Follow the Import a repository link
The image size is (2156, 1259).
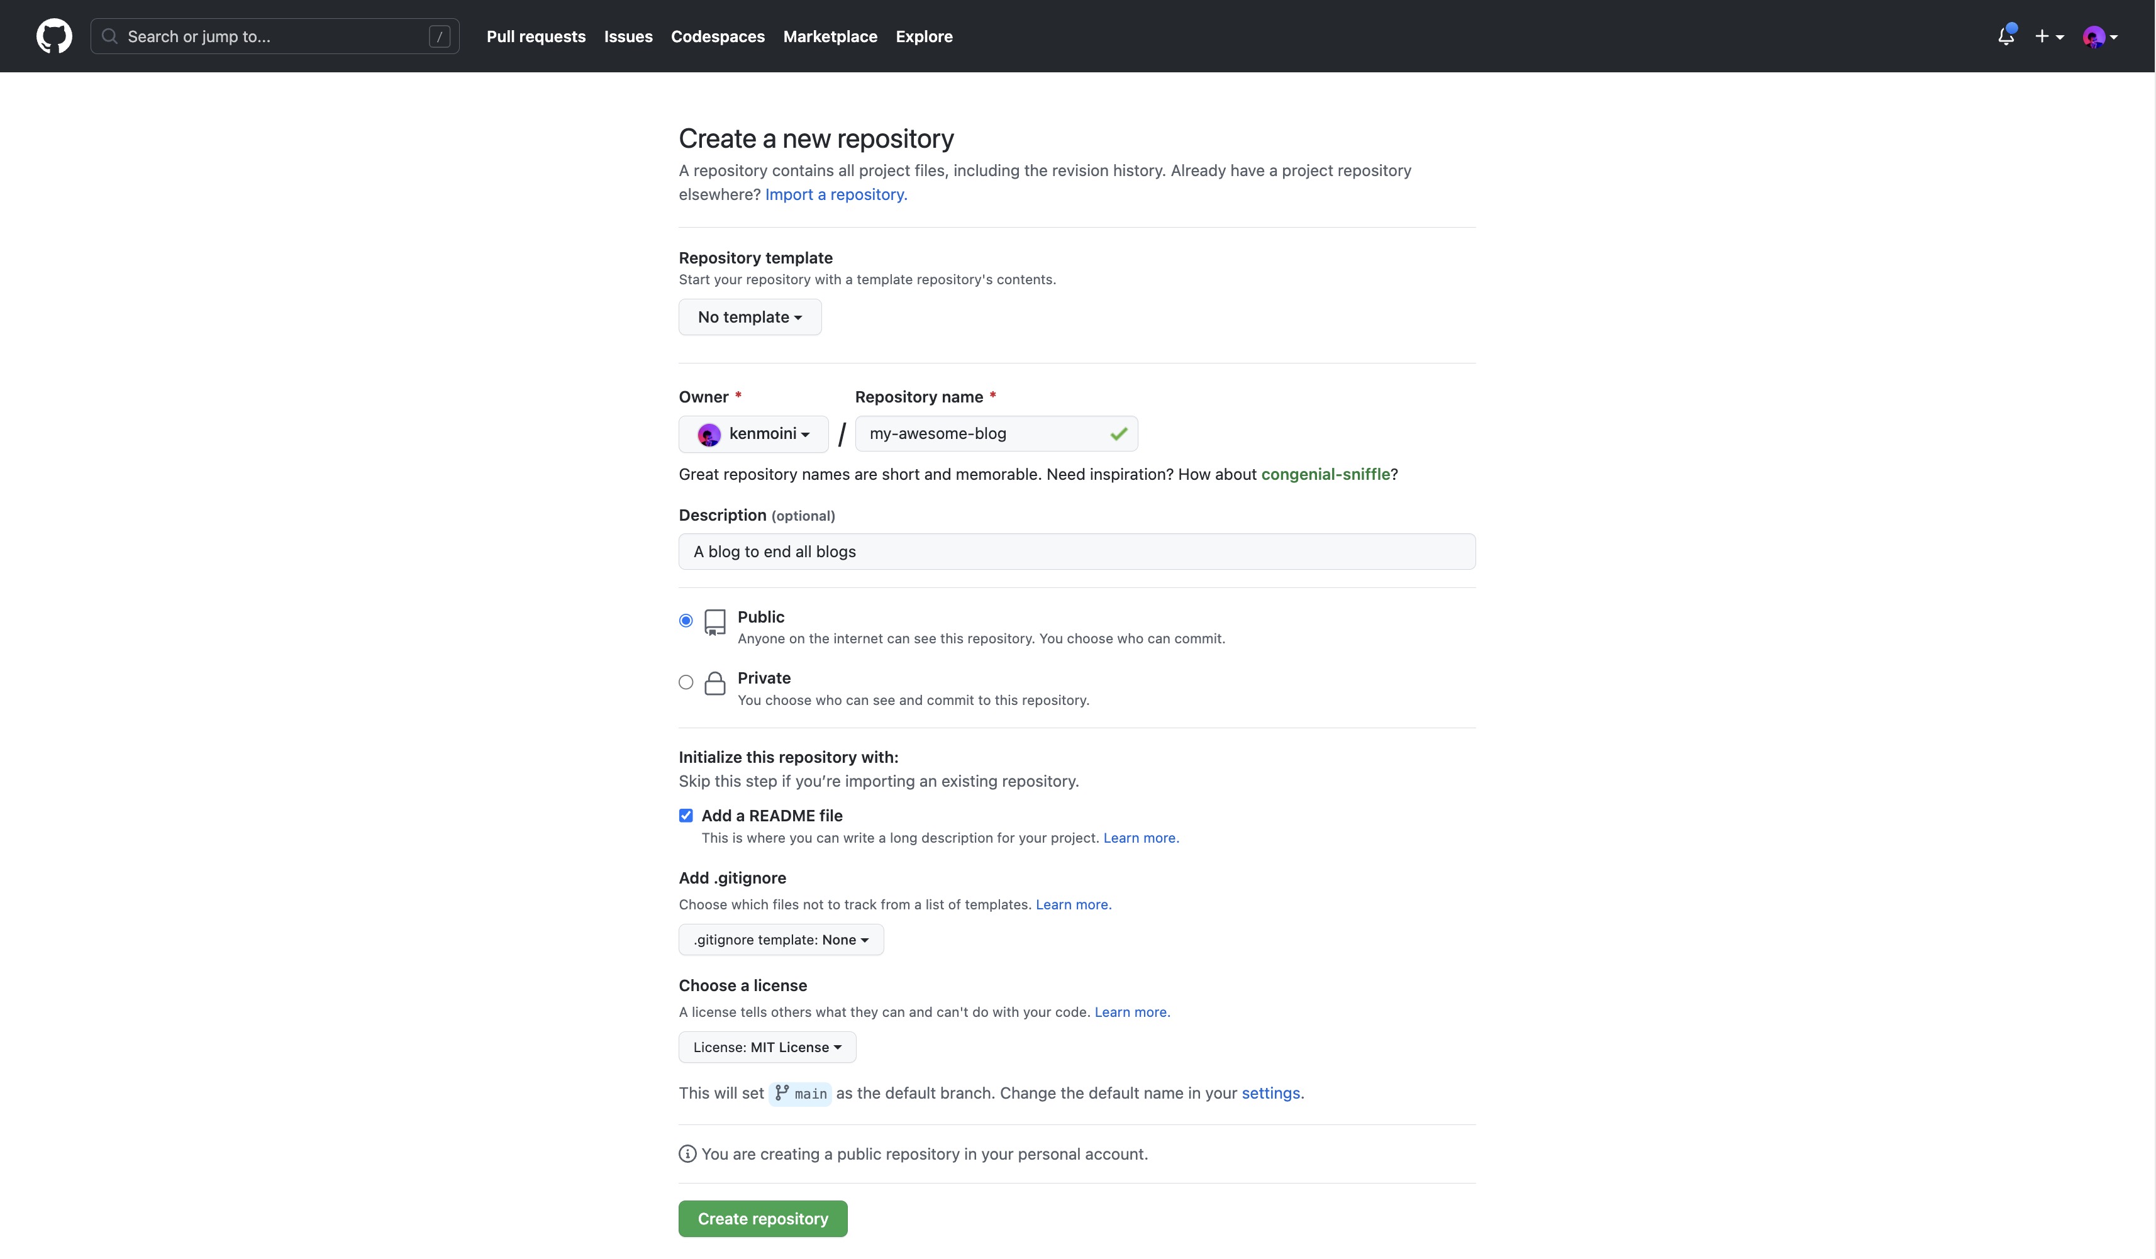[x=835, y=194]
